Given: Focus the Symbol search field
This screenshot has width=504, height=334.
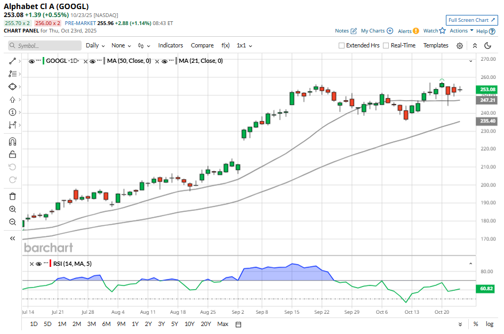Looking at the screenshot, I should click(45, 46).
